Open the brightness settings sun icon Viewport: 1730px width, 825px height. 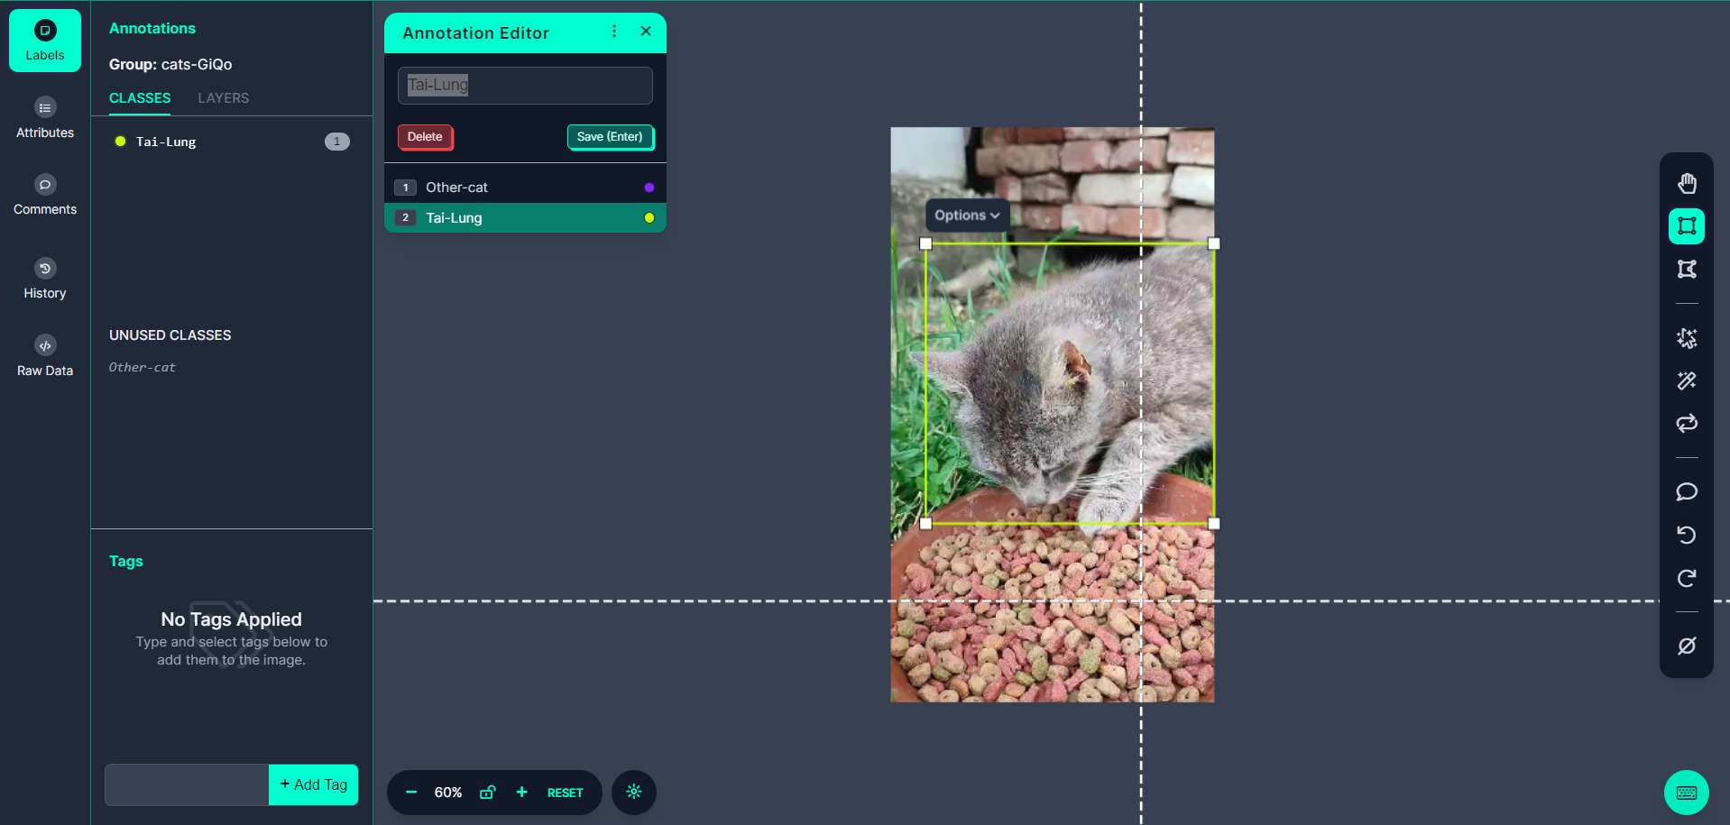(634, 792)
